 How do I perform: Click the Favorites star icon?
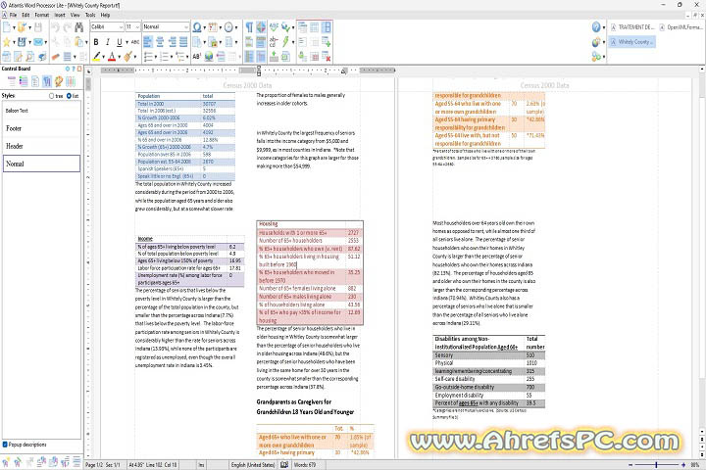pos(7,42)
